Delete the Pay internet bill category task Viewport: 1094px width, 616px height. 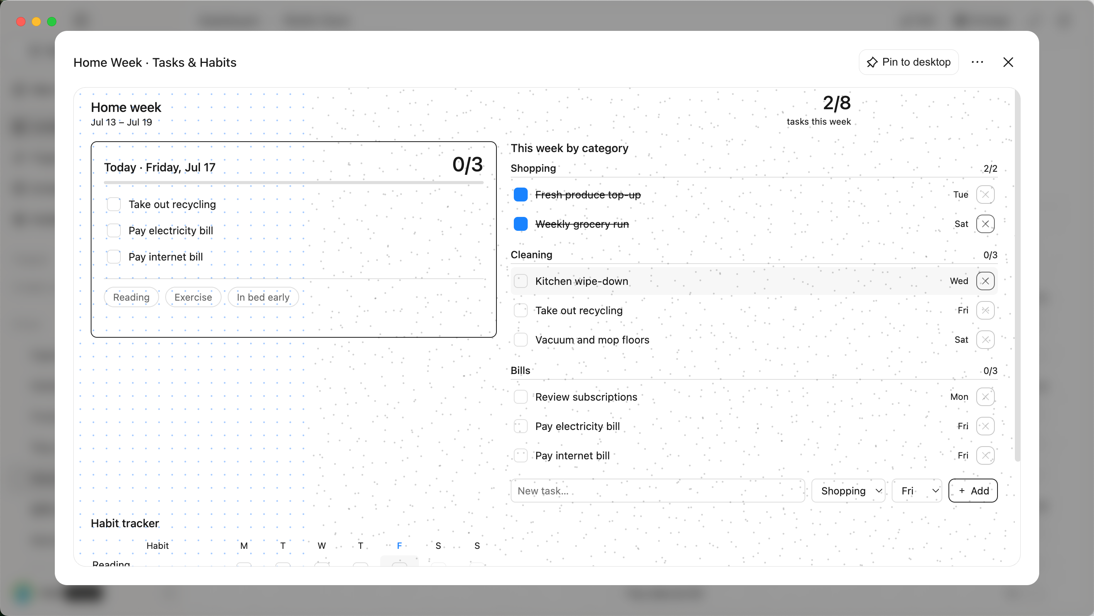985,455
